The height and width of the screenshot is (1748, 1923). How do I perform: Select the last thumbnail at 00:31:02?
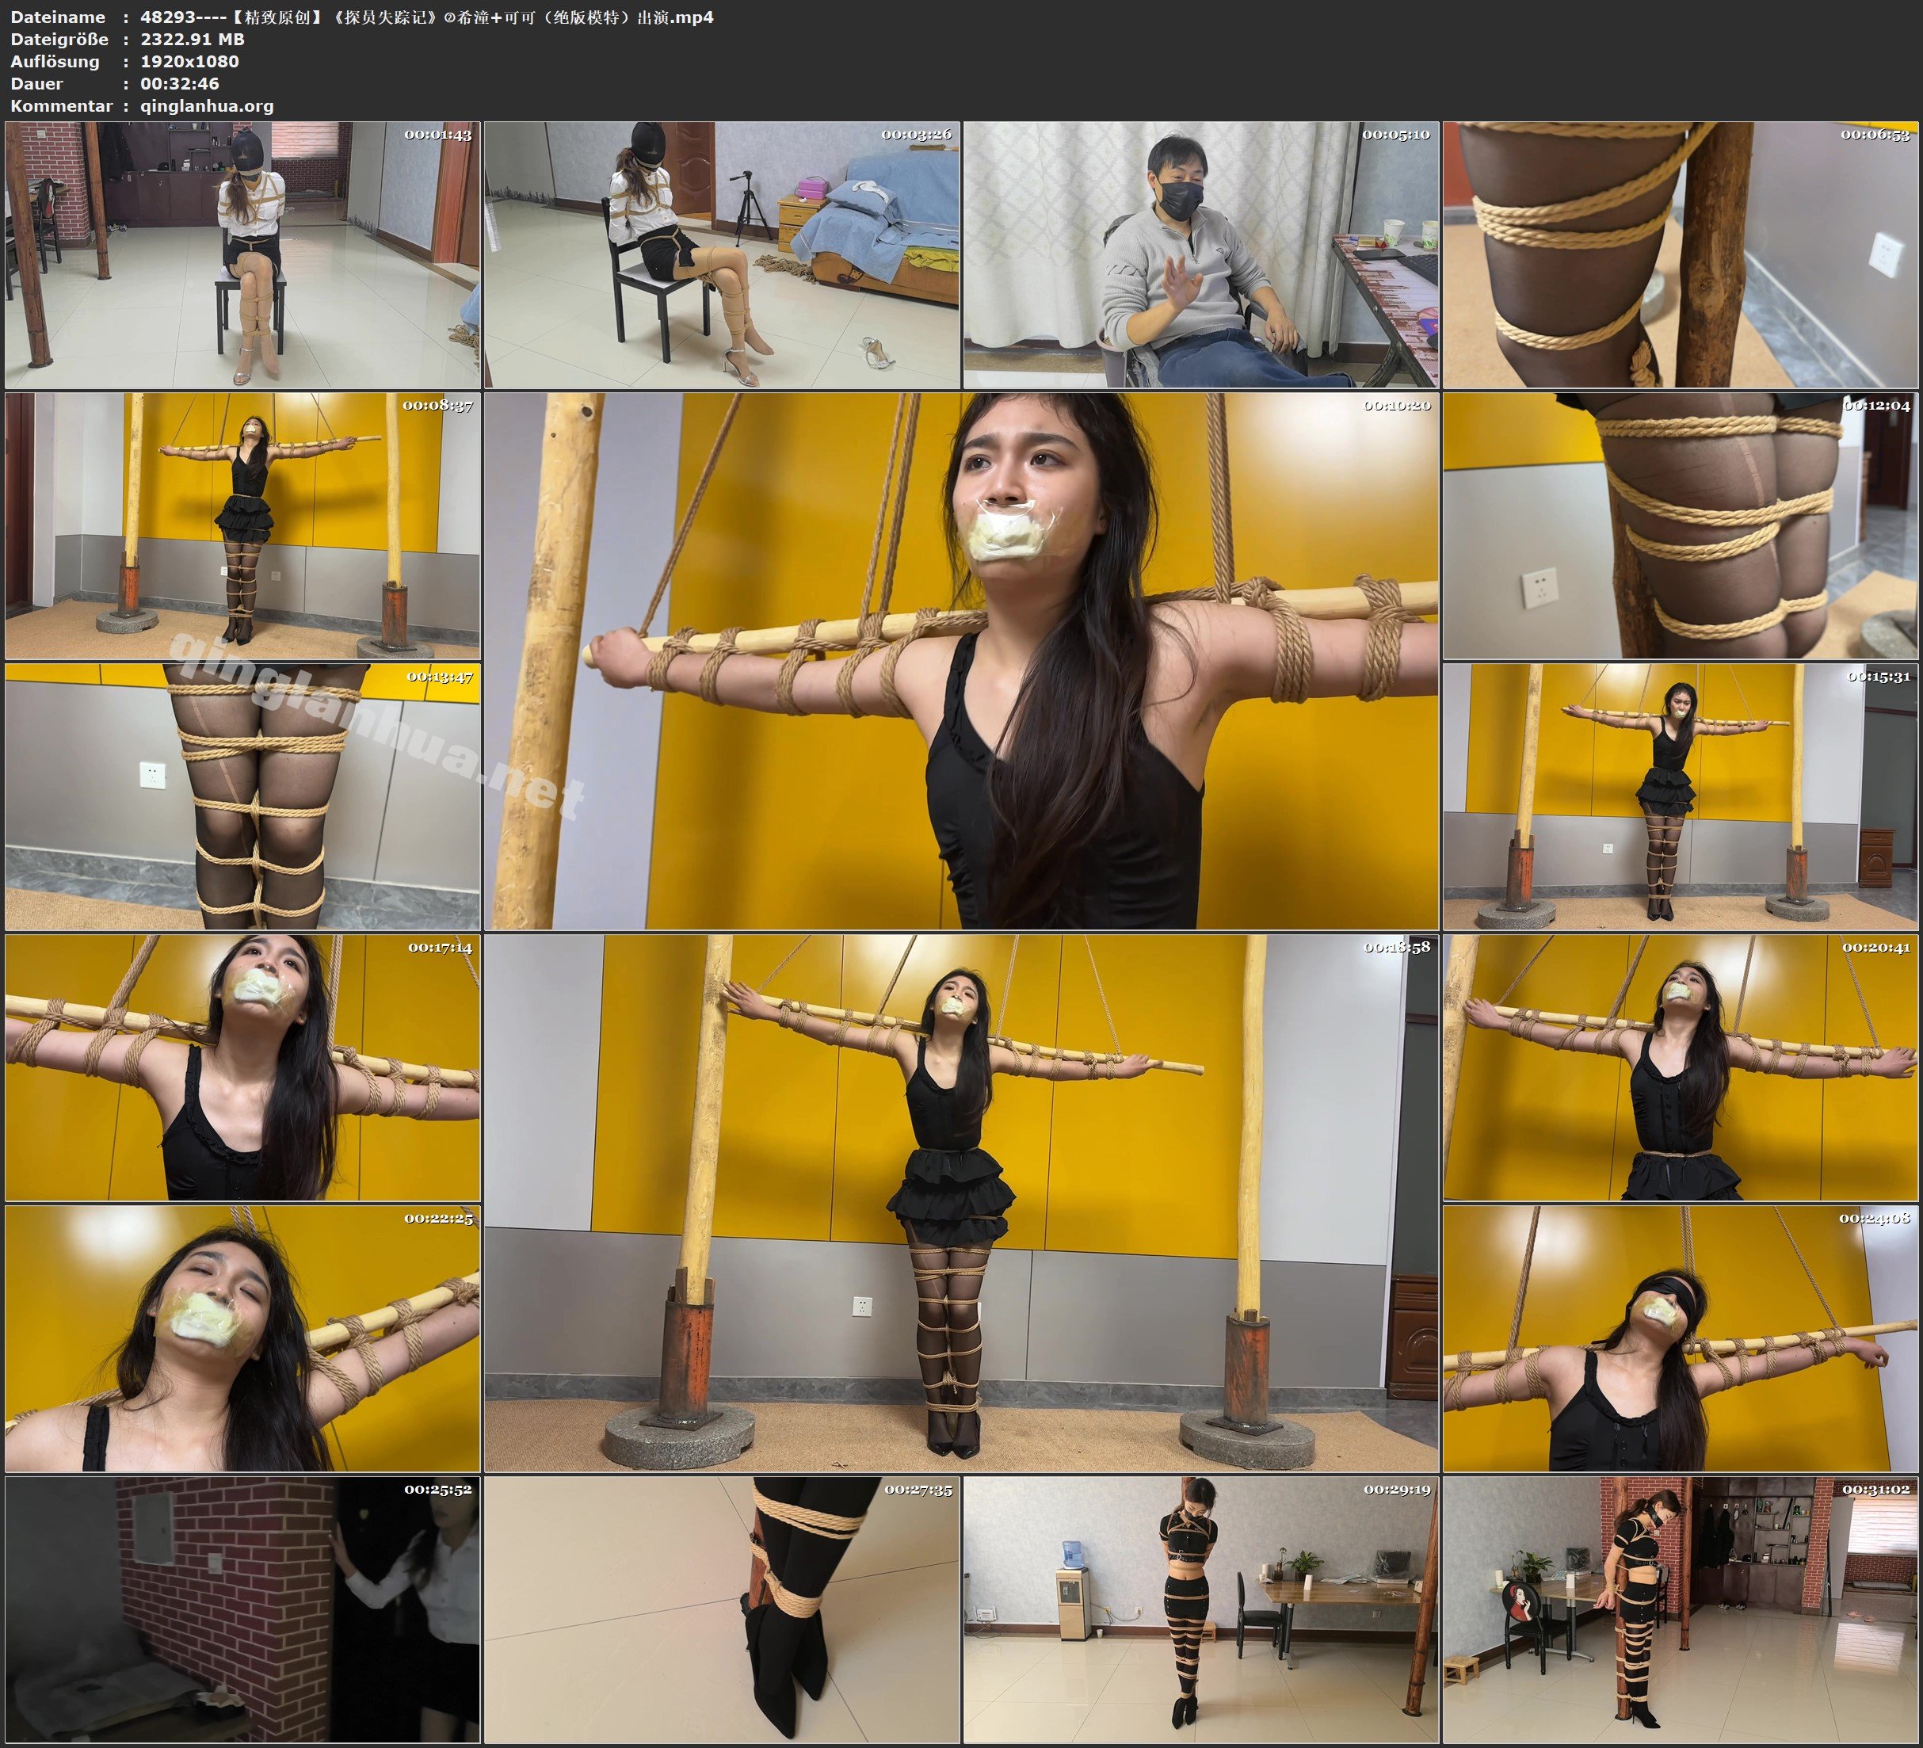[x=1681, y=1609]
